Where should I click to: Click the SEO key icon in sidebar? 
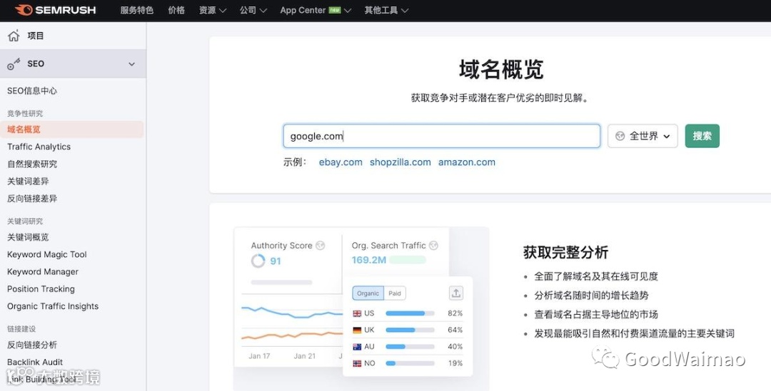(14, 64)
